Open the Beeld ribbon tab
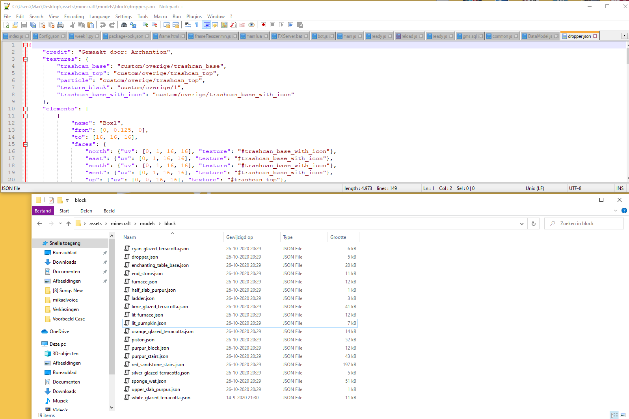The width and height of the screenshot is (629, 419). coord(109,211)
